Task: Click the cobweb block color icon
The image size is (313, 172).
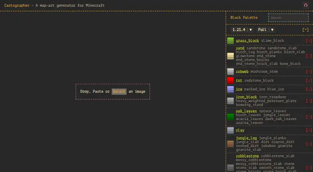Action: [x=230, y=72]
